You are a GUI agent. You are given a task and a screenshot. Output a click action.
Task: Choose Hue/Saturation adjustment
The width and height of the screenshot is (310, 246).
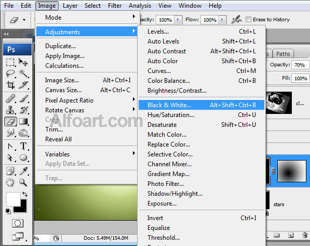click(201, 115)
